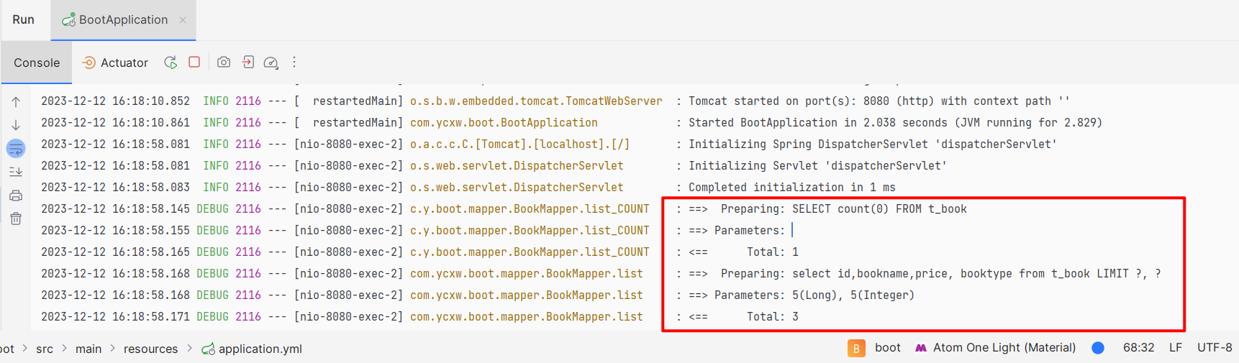Click the orange B boot project icon

point(856,348)
